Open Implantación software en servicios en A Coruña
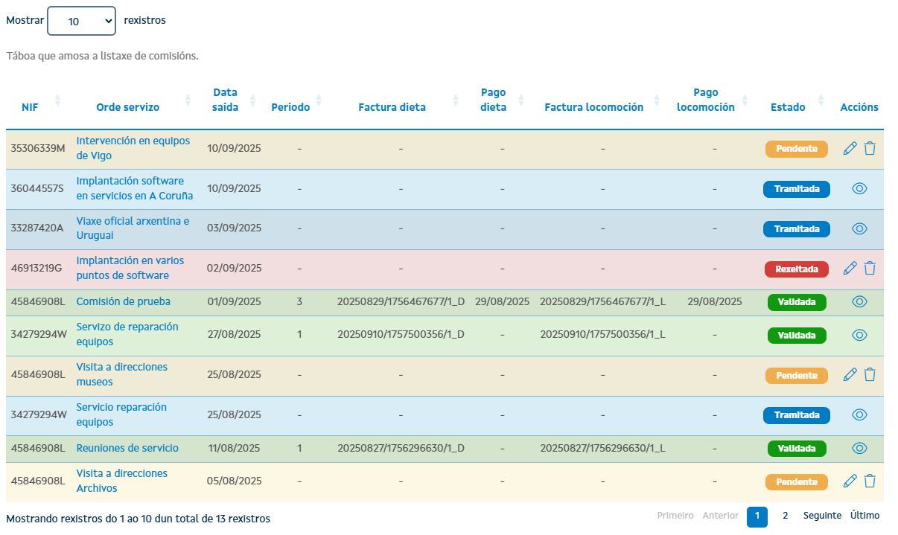898x535 pixels. pos(134,188)
